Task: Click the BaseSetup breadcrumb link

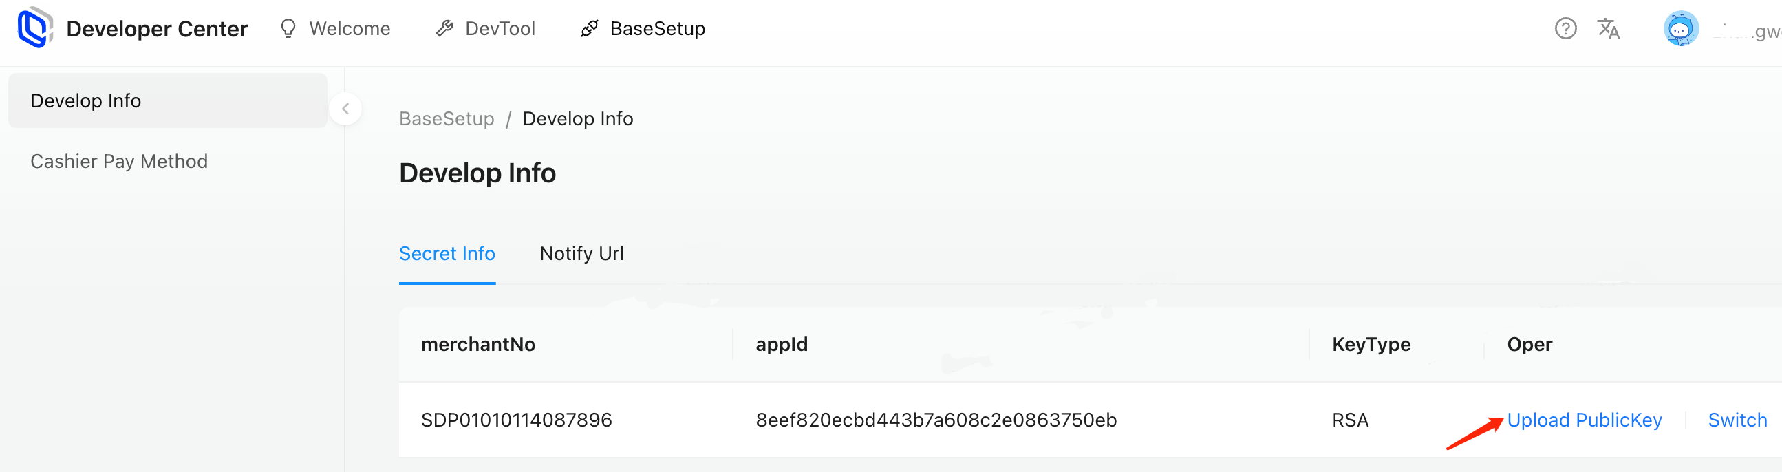Action: 447,119
